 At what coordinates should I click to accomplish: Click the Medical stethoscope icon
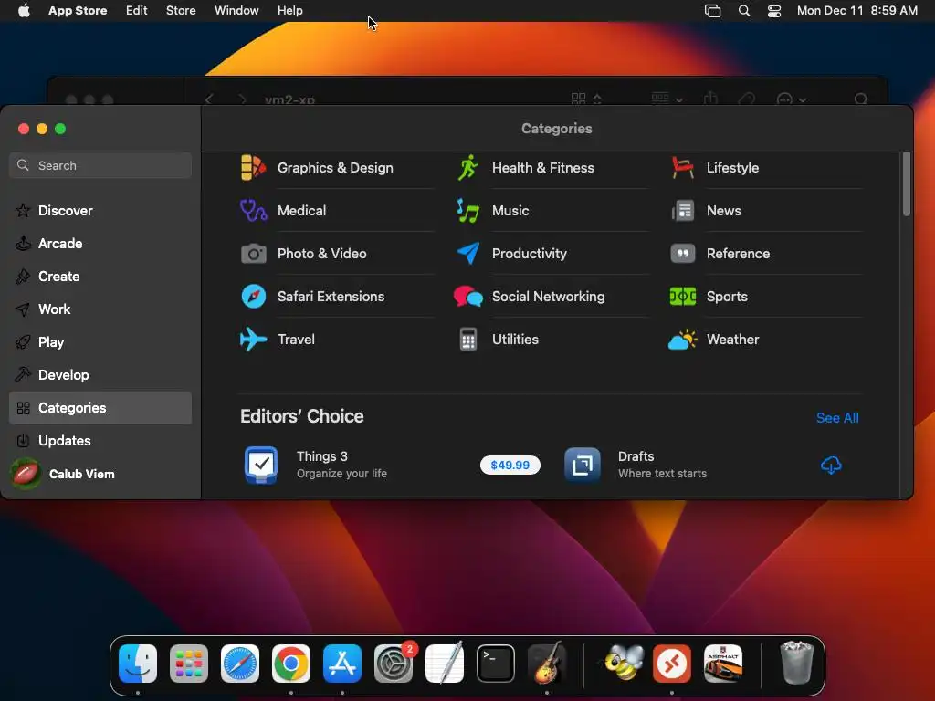253,211
